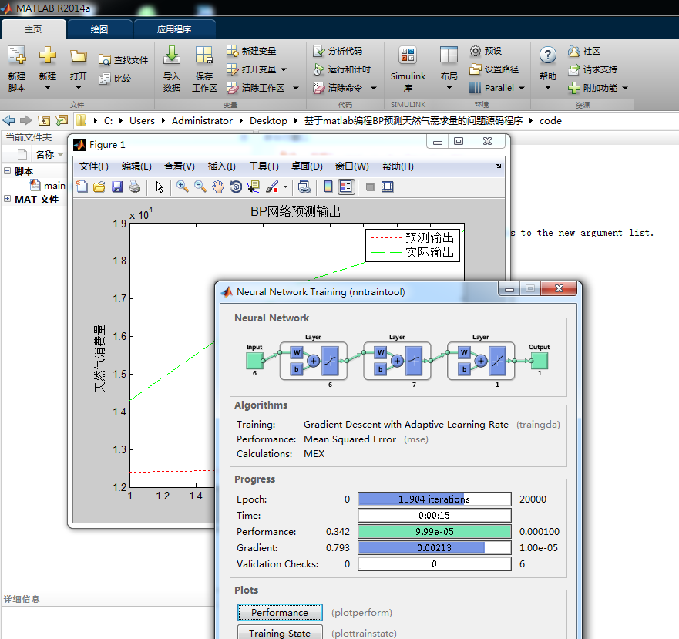
Task: Open Edit (编辑) menu in Figure 1
Action: click(136, 166)
